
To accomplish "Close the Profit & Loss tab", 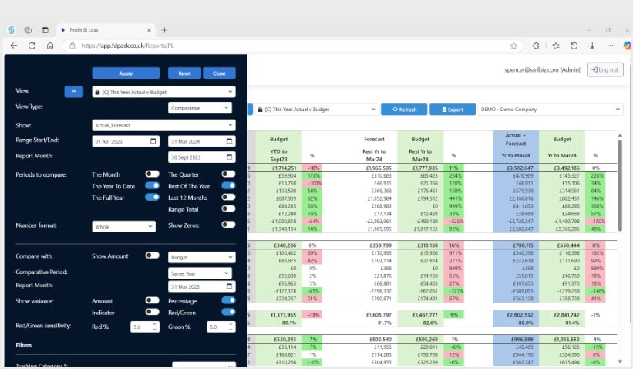I will pos(149,30).
